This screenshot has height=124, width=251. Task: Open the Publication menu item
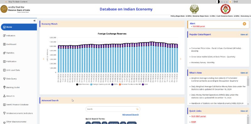click(11, 62)
